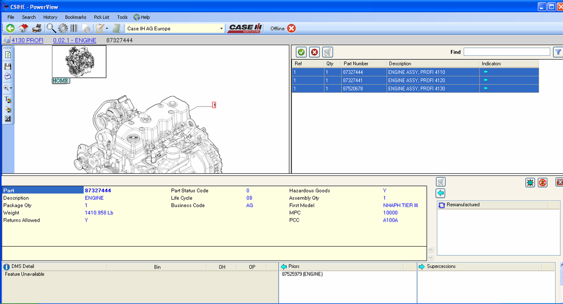Follow the 4130 PROFI breadcrumb link
This screenshot has height=304, width=563.
[27, 40]
